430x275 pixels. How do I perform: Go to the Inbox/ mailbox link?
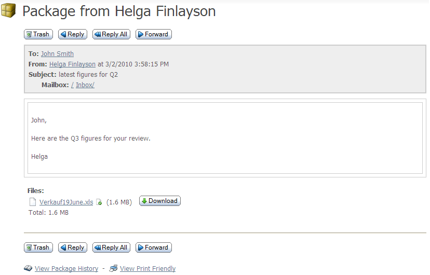pos(85,85)
